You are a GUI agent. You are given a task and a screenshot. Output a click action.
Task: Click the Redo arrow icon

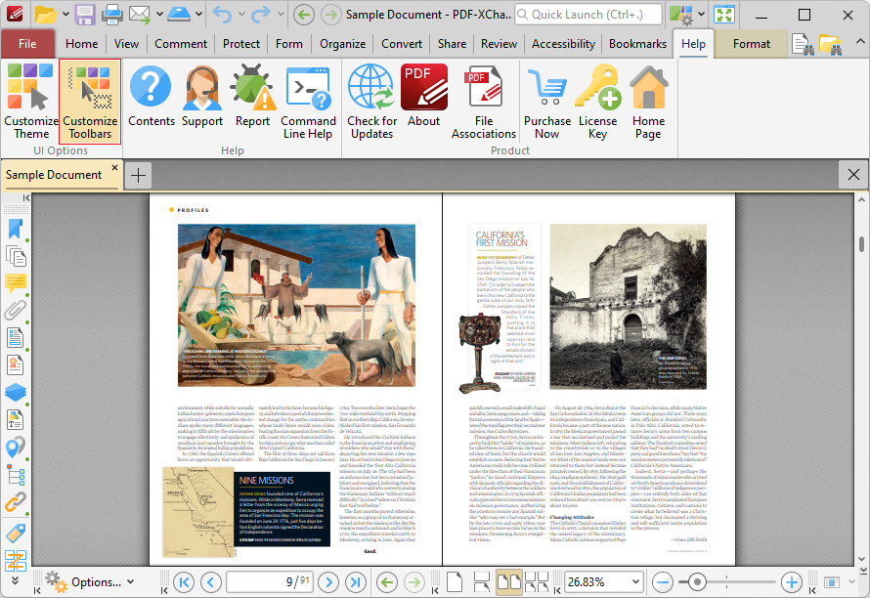261,15
